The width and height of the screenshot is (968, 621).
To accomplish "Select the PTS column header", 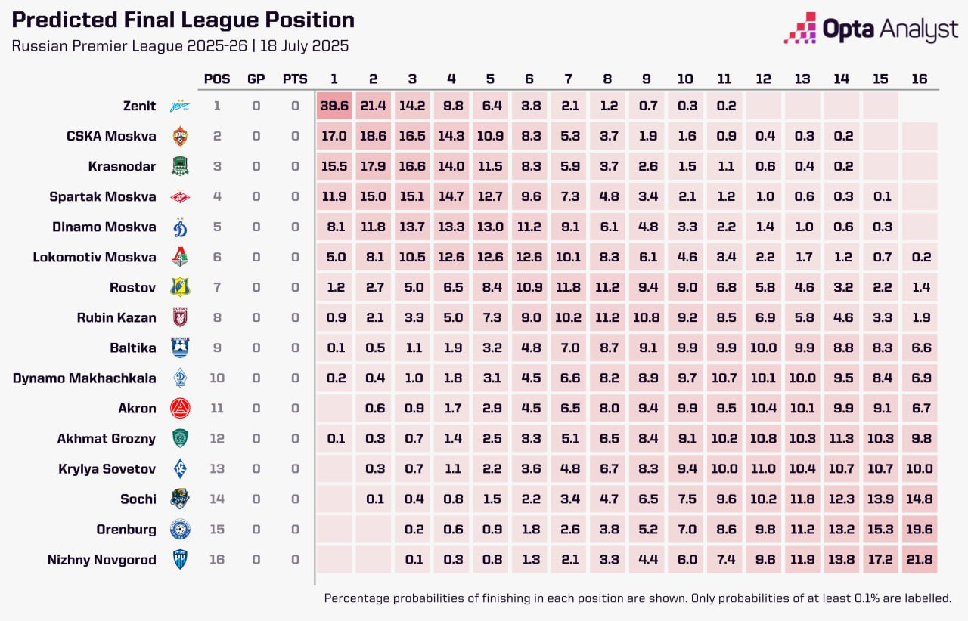I will 295,79.
